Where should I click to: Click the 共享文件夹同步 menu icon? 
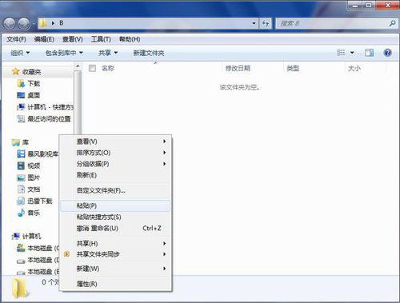(x=66, y=254)
